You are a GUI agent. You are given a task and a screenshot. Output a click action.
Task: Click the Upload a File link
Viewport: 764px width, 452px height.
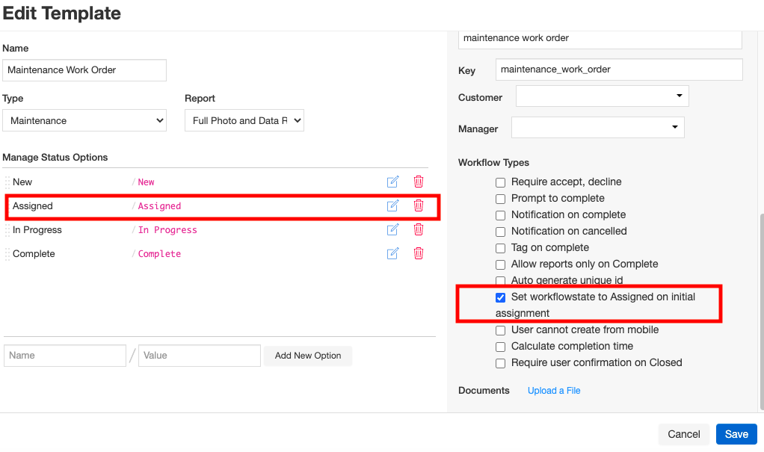(x=554, y=391)
